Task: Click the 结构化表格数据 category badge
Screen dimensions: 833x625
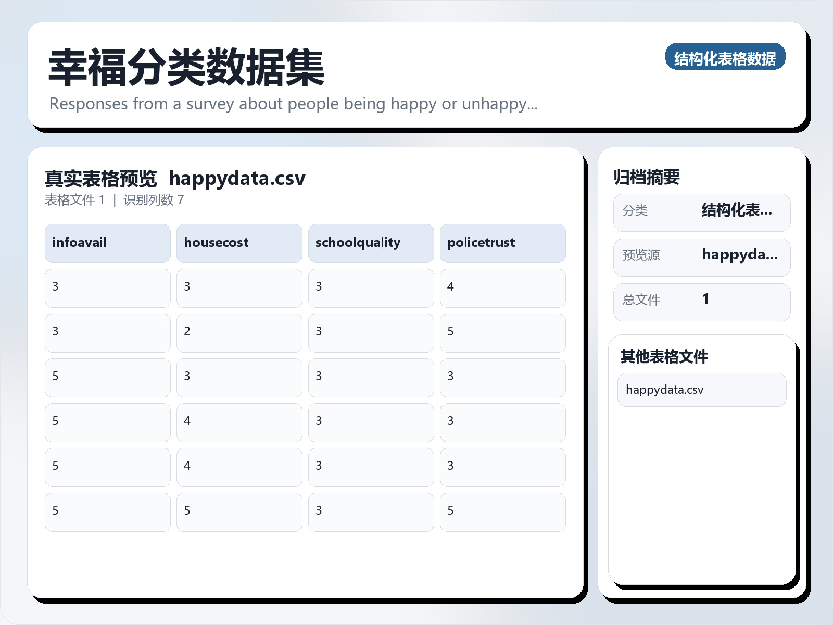Action: pos(725,58)
